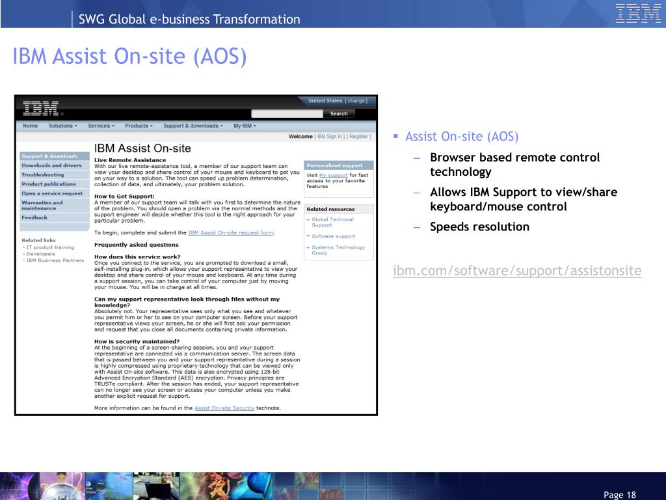
Task: Open Systems Technology Group resource link
Action: point(338,250)
